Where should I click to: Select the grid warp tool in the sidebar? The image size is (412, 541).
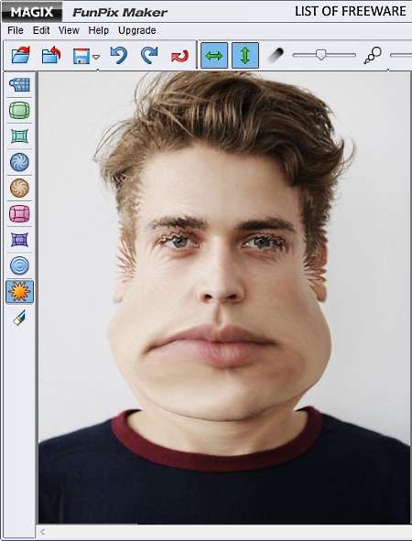point(19,84)
